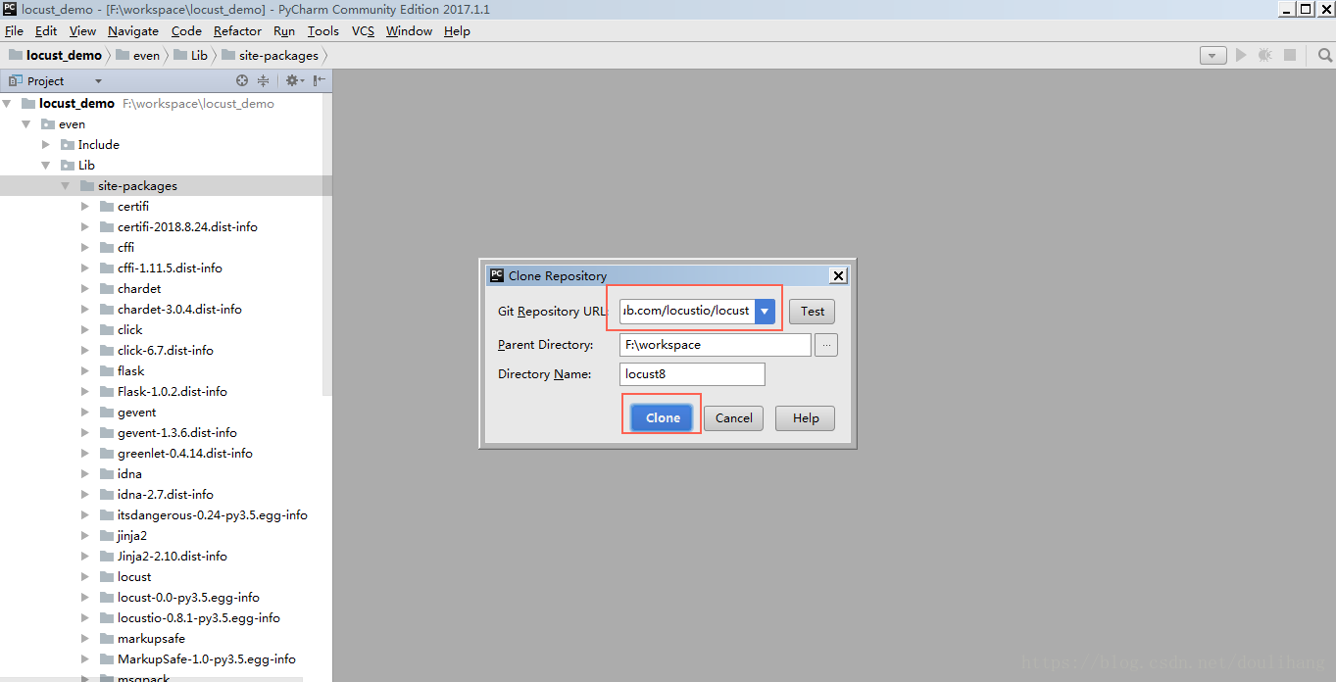Click the Debug bug icon

(1265, 56)
